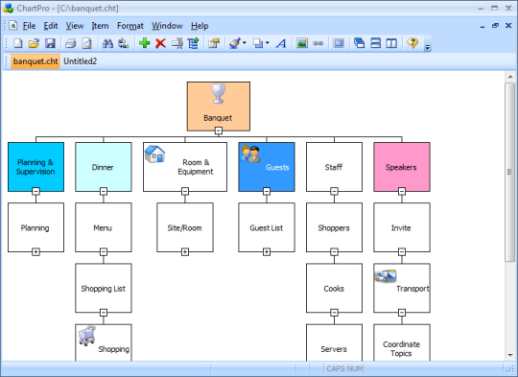Open the Help menu

200,26
